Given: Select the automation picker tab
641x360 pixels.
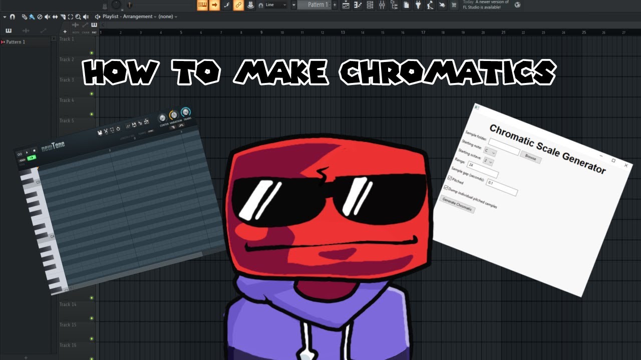Looking at the screenshot, I should (x=43, y=30).
